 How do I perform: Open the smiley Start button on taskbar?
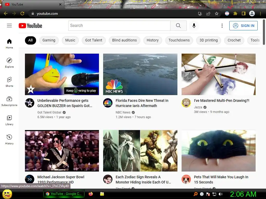[x=7, y=194]
